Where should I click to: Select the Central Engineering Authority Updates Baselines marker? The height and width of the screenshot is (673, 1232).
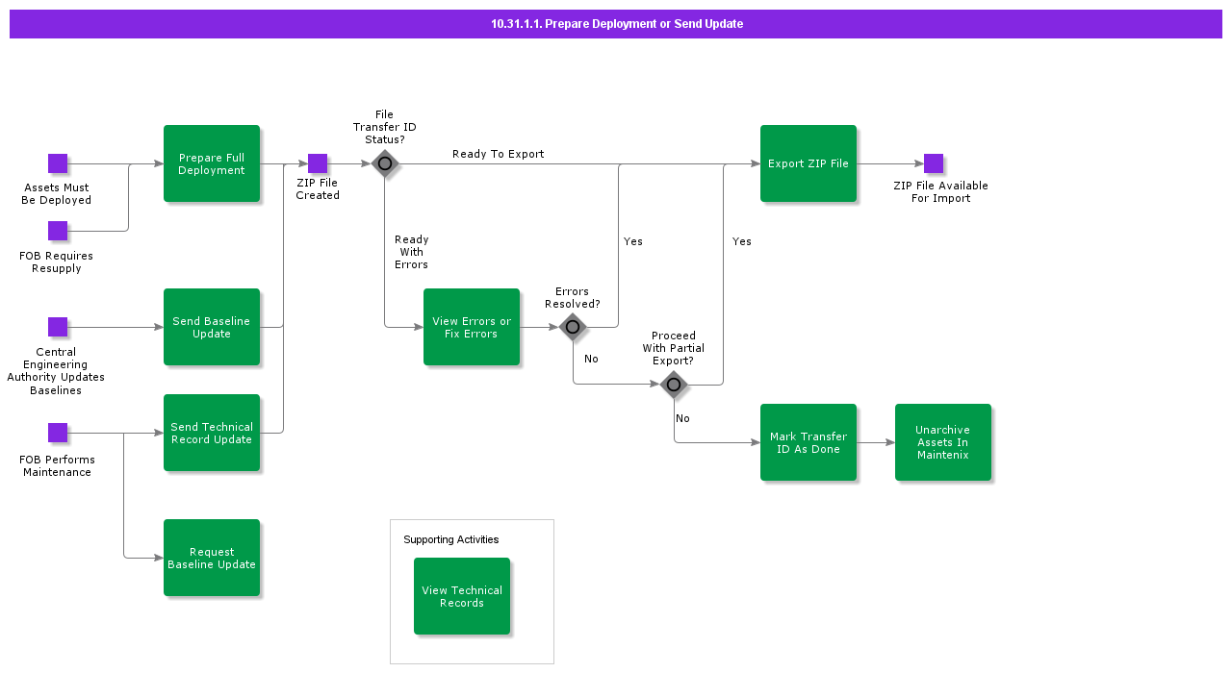click(56, 327)
